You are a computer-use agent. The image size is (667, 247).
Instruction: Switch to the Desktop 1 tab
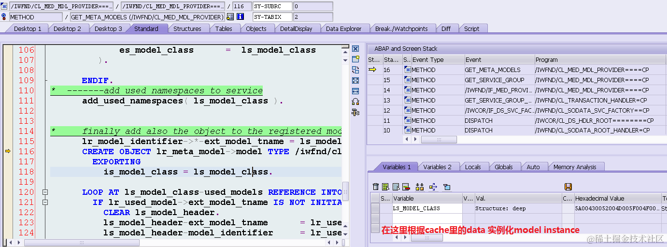28,29
